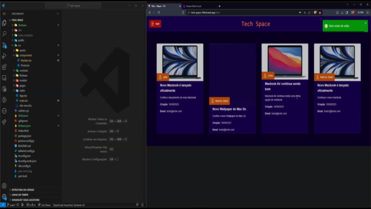
Task: Open Explorer panel more actions (three dots)
Action: click(x=58, y=14)
